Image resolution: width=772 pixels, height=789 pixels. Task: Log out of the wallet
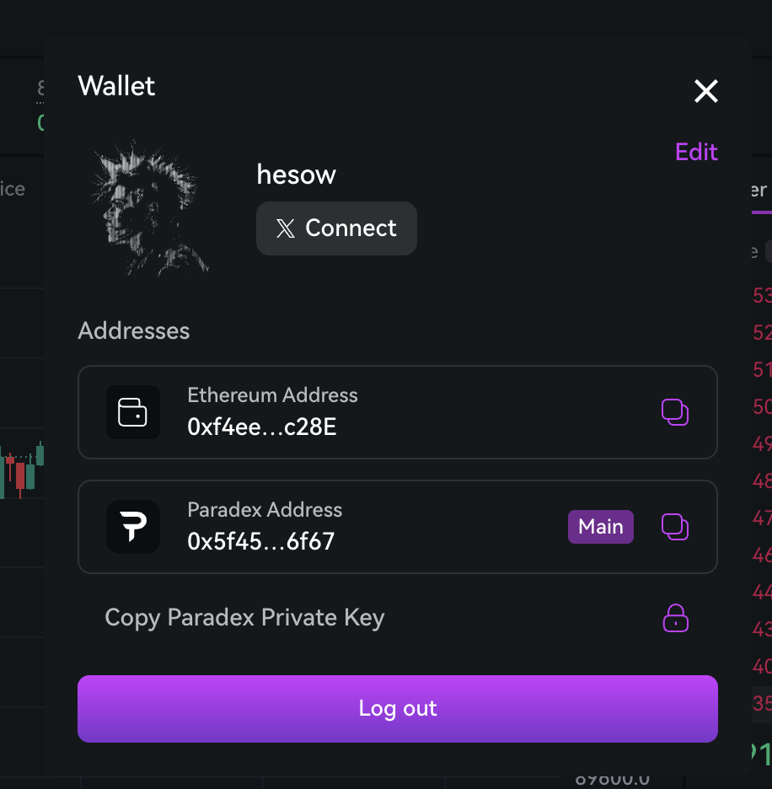(398, 709)
